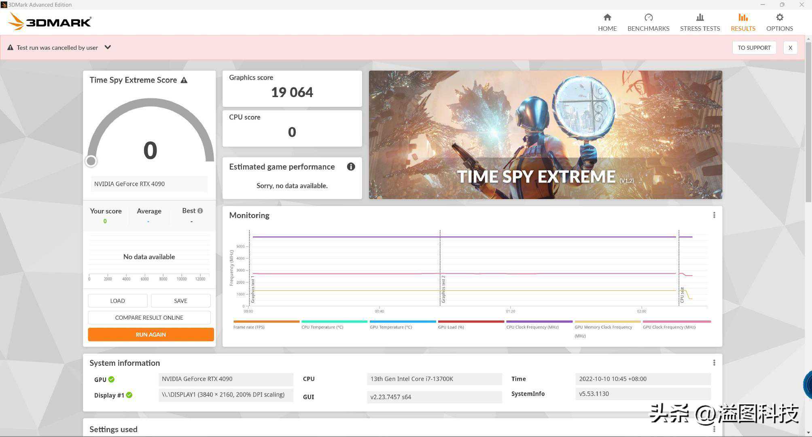
Task: Click the Time Spy Extreme banner image
Action: 545,135
